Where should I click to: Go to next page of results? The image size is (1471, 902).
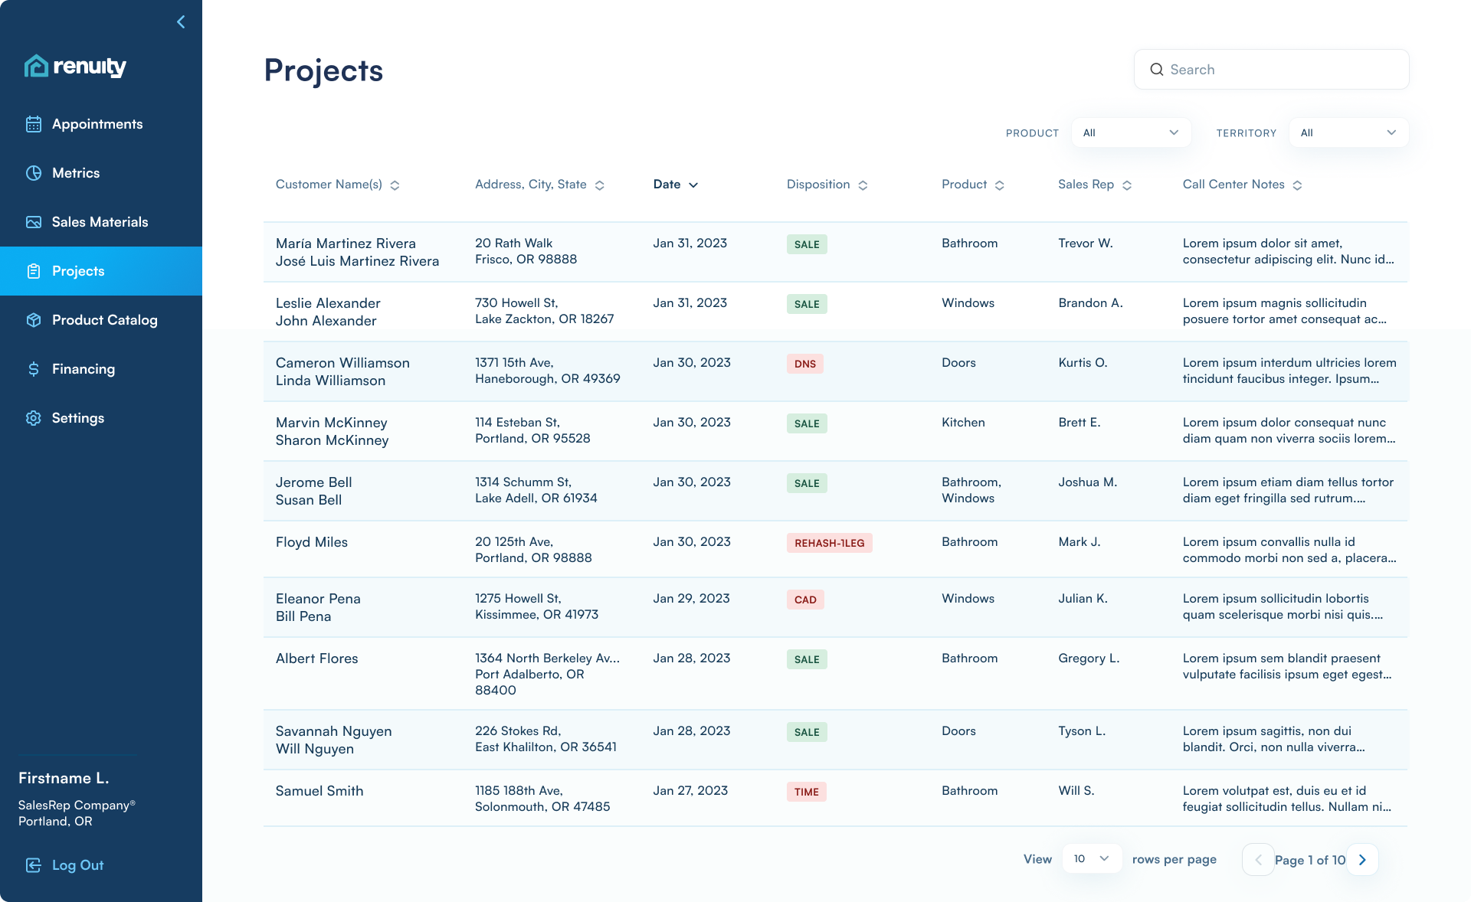coord(1362,860)
